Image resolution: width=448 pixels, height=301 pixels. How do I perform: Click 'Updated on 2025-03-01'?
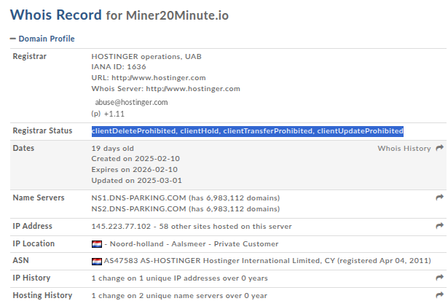136,180
